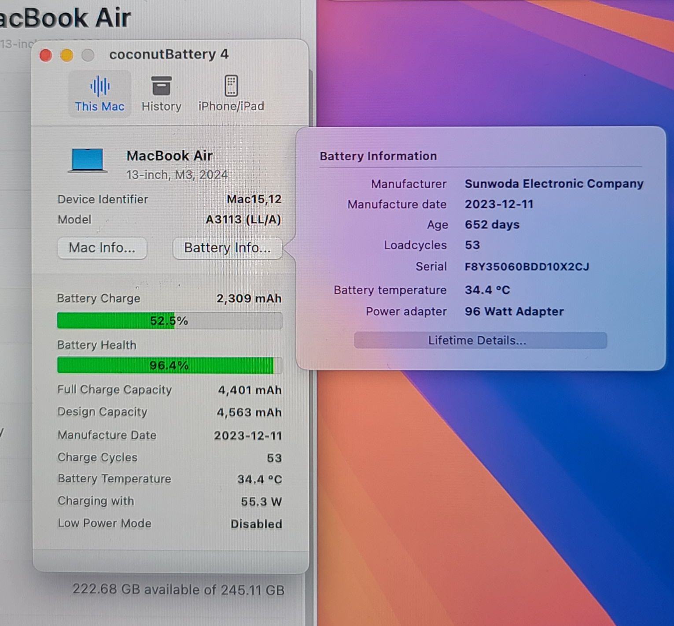674x626 pixels.
Task: Click the Battery Info... button
Action: click(x=227, y=248)
